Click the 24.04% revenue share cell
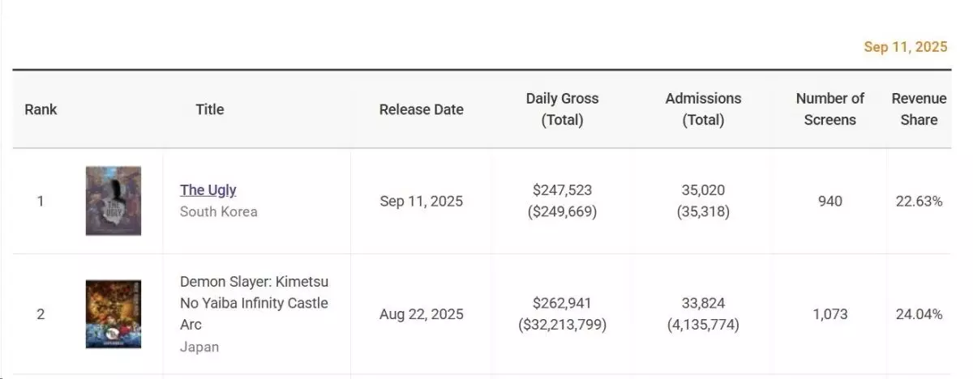 (919, 314)
